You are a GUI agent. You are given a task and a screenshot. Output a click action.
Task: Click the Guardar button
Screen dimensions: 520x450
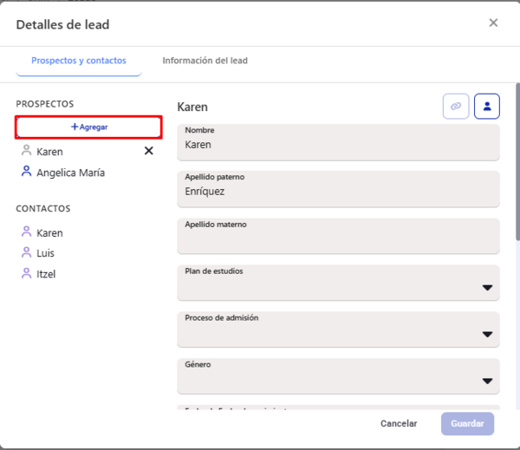(x=467, y=424)
